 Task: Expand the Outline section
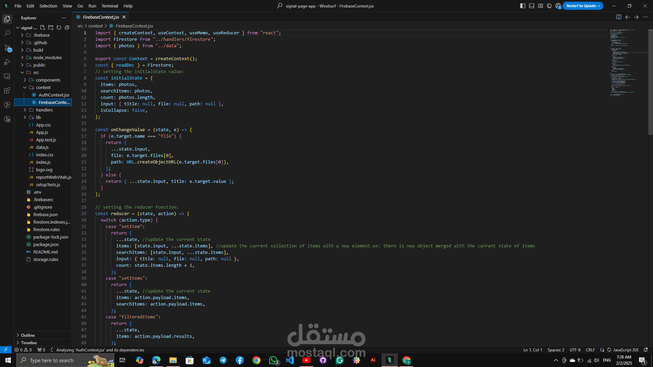point(28,335)
